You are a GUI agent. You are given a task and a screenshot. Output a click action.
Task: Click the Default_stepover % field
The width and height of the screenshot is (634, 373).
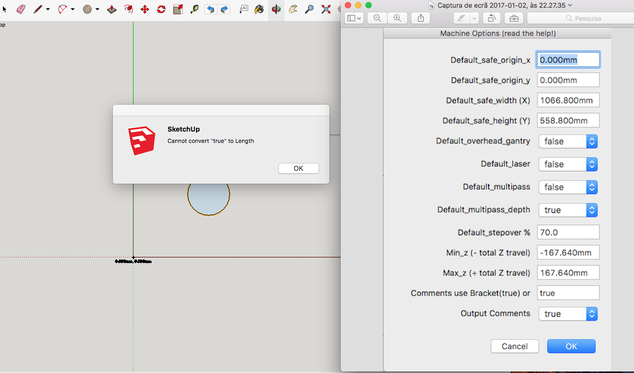[568, 232]
